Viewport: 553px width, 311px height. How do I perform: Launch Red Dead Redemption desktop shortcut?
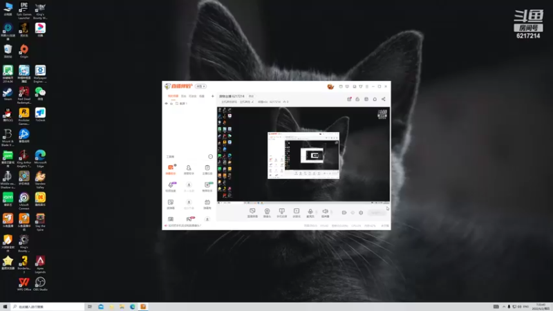click(24, 95)
